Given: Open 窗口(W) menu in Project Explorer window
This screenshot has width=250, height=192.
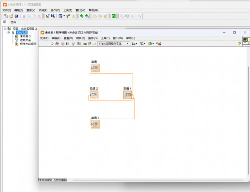Looking at the screenshot, I should click(81, 10).
